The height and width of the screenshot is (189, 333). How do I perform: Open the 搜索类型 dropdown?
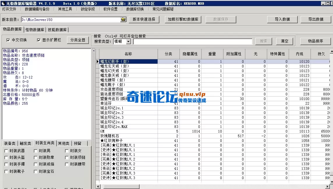point(128,42)
